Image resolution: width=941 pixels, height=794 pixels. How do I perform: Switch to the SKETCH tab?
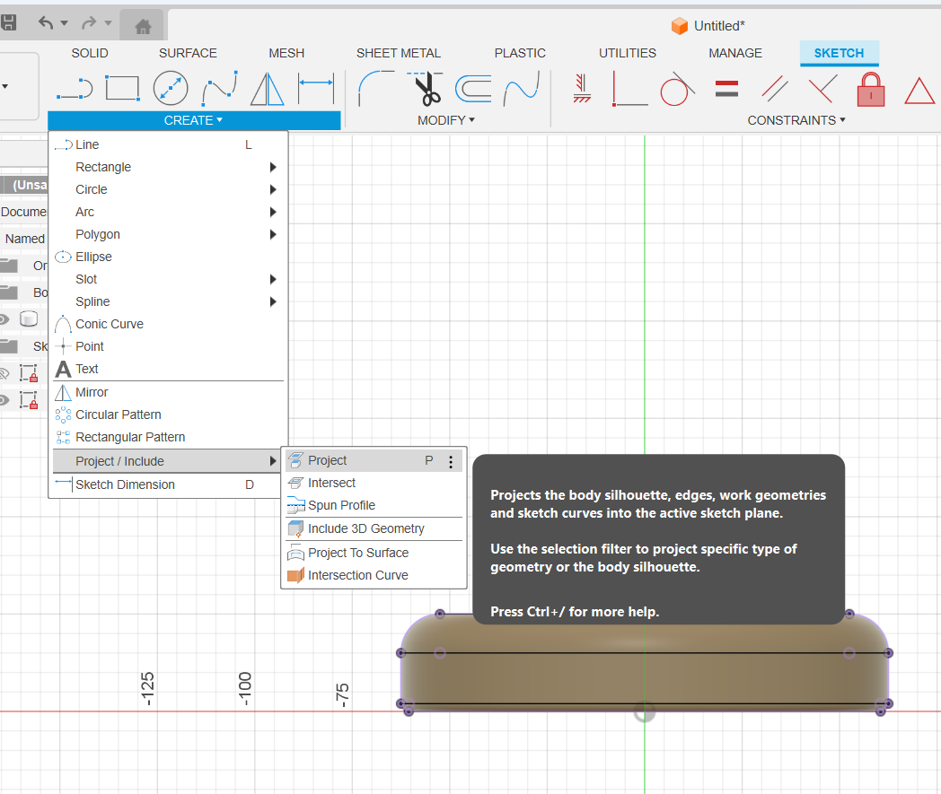click(839, 53)
